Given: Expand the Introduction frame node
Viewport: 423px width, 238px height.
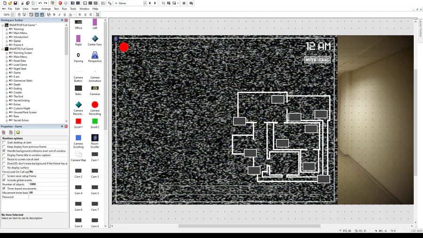Looking at the screenshot, I should (x=7, y=37).
